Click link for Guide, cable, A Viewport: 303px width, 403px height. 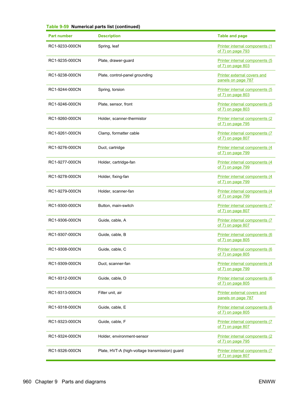coord(245,223)
